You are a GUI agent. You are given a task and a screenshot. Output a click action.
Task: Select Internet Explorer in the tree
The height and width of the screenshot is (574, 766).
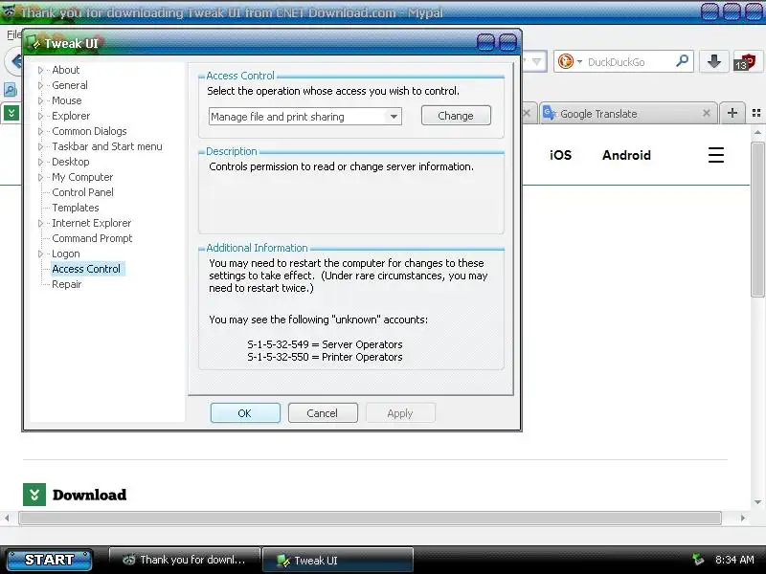[91, 223]
